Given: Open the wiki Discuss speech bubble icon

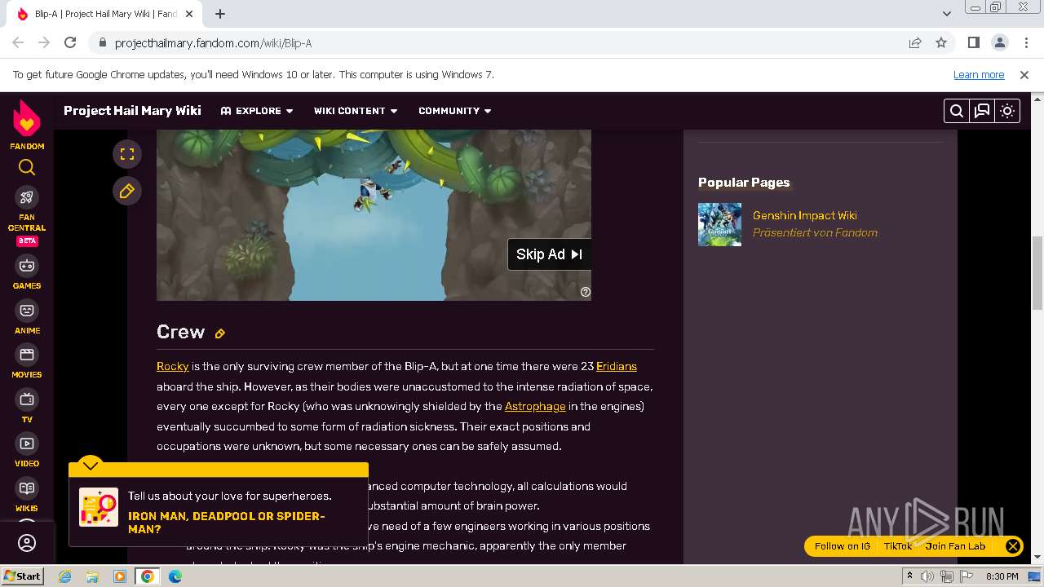Looking at the screenshot, I should coord(982,111).
